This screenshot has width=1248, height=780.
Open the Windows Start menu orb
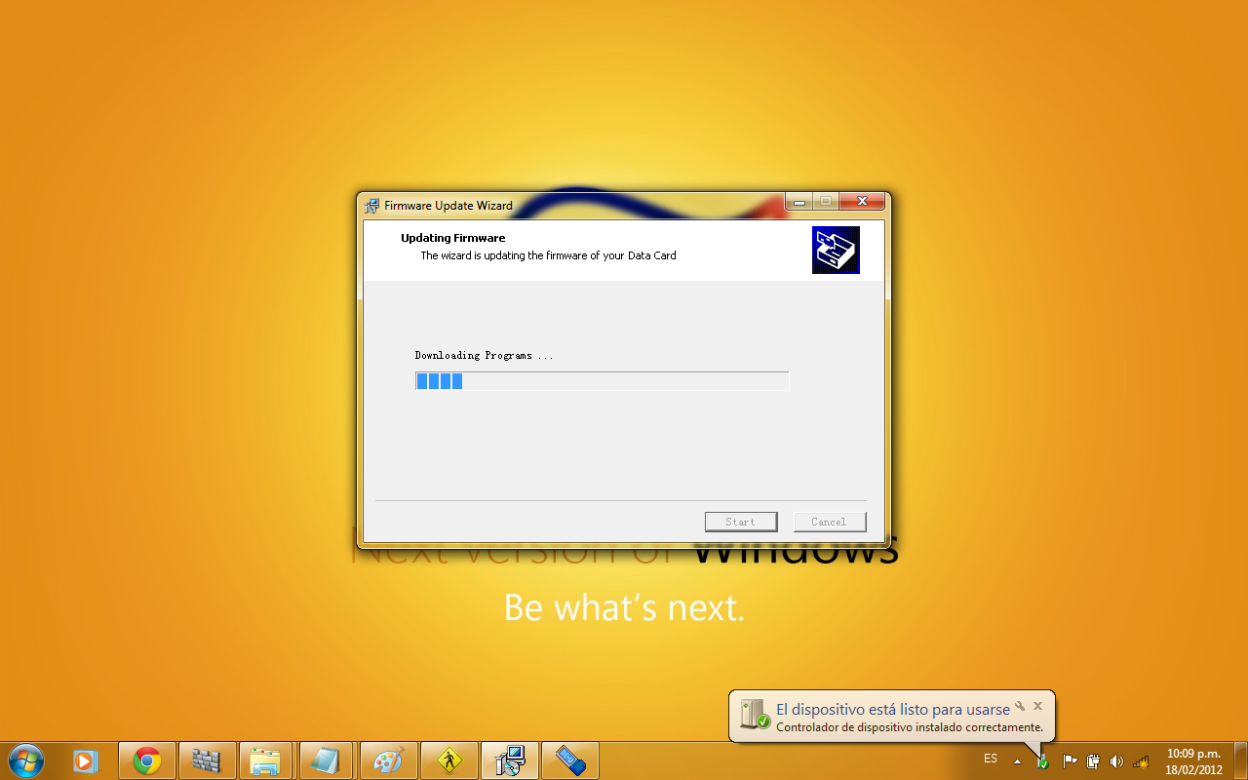point(25,760)
